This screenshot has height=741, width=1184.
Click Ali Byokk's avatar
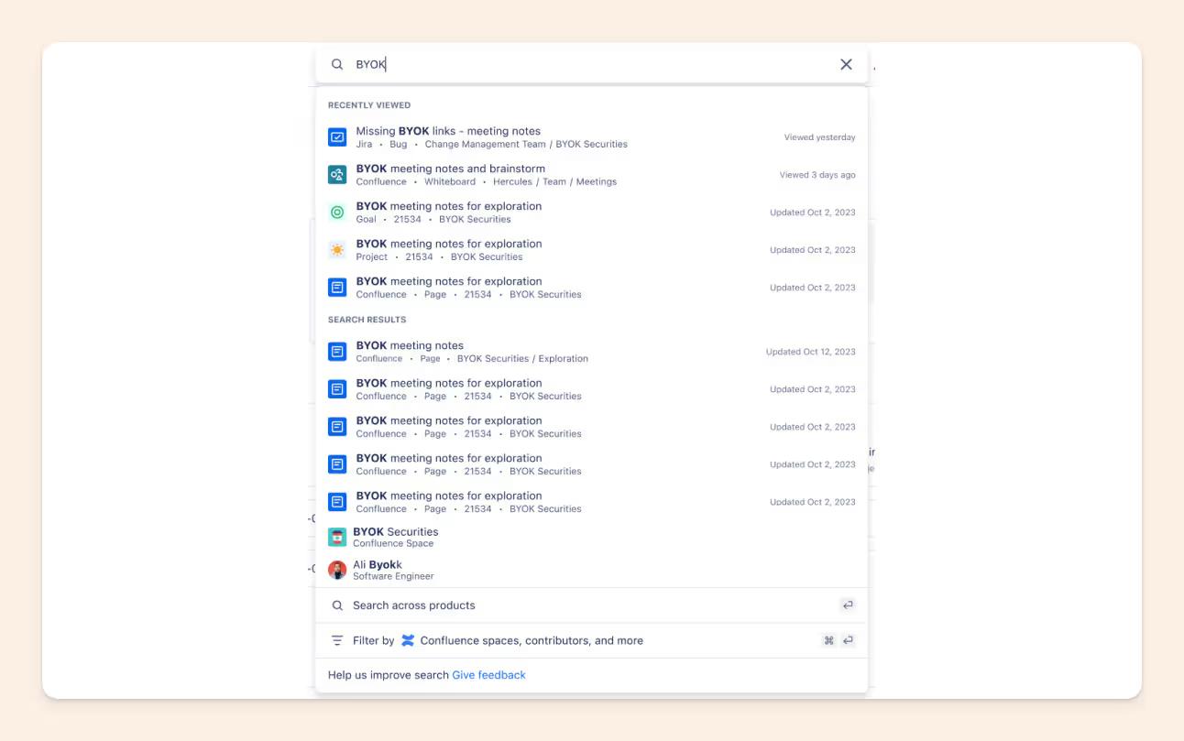click(337, 570)
